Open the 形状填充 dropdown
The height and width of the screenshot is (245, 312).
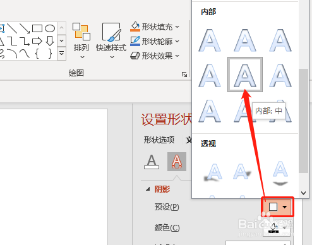[x=155, y=27]
